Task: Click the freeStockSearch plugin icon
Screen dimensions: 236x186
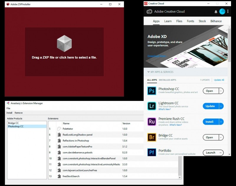Action: pos(59,176)
